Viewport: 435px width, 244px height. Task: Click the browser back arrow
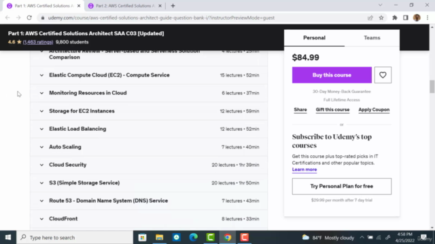[x=7, y=18]
